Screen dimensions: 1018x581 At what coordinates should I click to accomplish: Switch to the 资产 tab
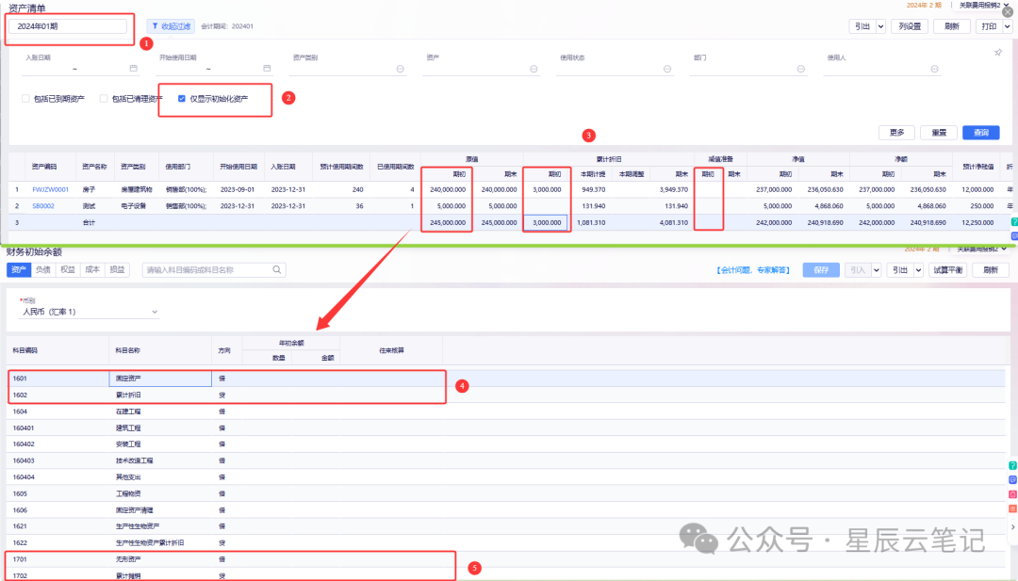[x=19, y=269]
